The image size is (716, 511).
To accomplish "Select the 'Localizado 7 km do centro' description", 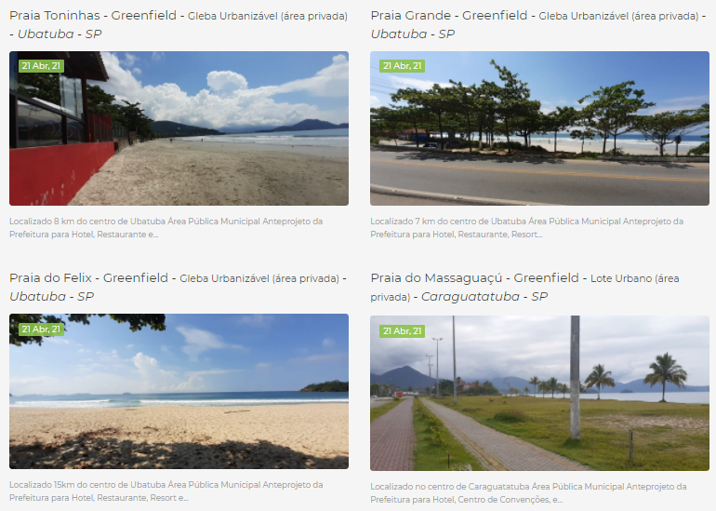I will click(x=527, y=228).
